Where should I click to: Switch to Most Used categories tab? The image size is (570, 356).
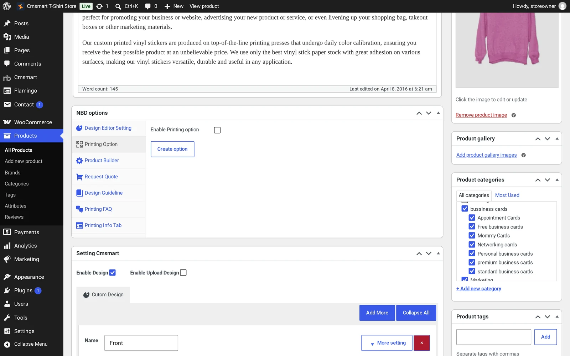[507, 195]
